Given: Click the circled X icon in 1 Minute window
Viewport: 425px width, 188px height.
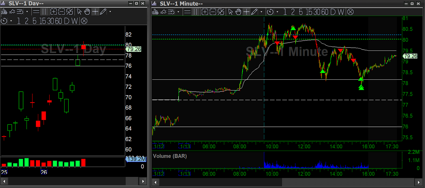Looking at the screenshot, I should click(350, 12).
